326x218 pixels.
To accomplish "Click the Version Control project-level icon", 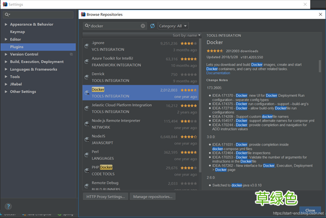I will pos(71,54).
